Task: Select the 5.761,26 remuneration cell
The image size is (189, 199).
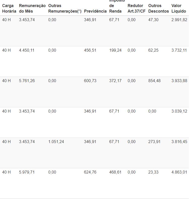Action: 27,81
